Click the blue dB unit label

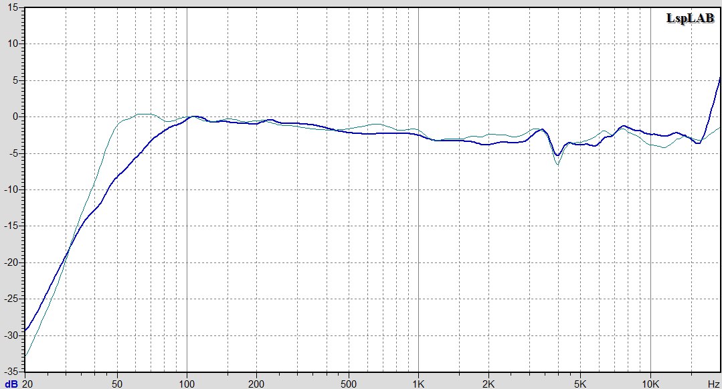click(x=11, y=384)
